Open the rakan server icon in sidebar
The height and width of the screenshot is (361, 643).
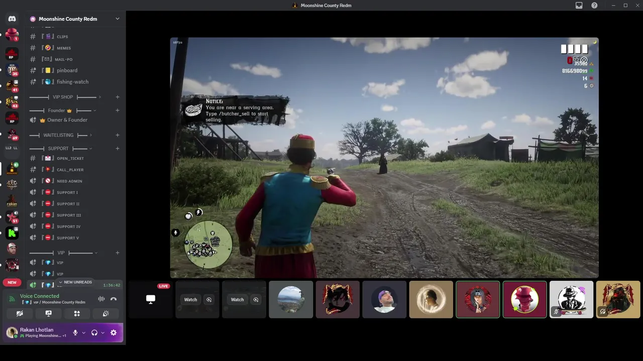(x=12, y=200)
